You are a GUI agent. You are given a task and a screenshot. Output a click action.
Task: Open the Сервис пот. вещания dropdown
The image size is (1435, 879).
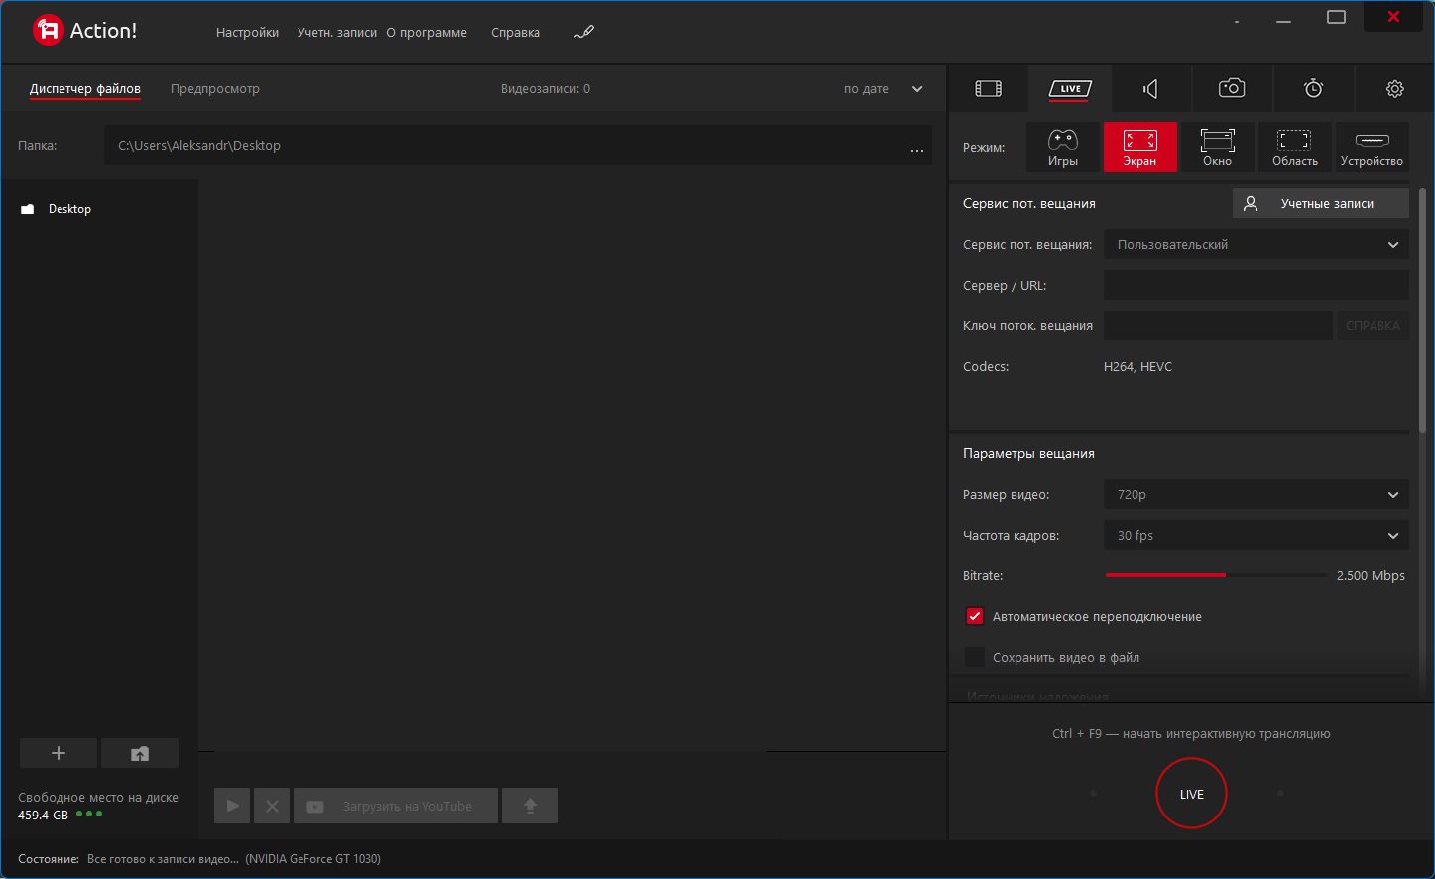(x=1256, y=244)
